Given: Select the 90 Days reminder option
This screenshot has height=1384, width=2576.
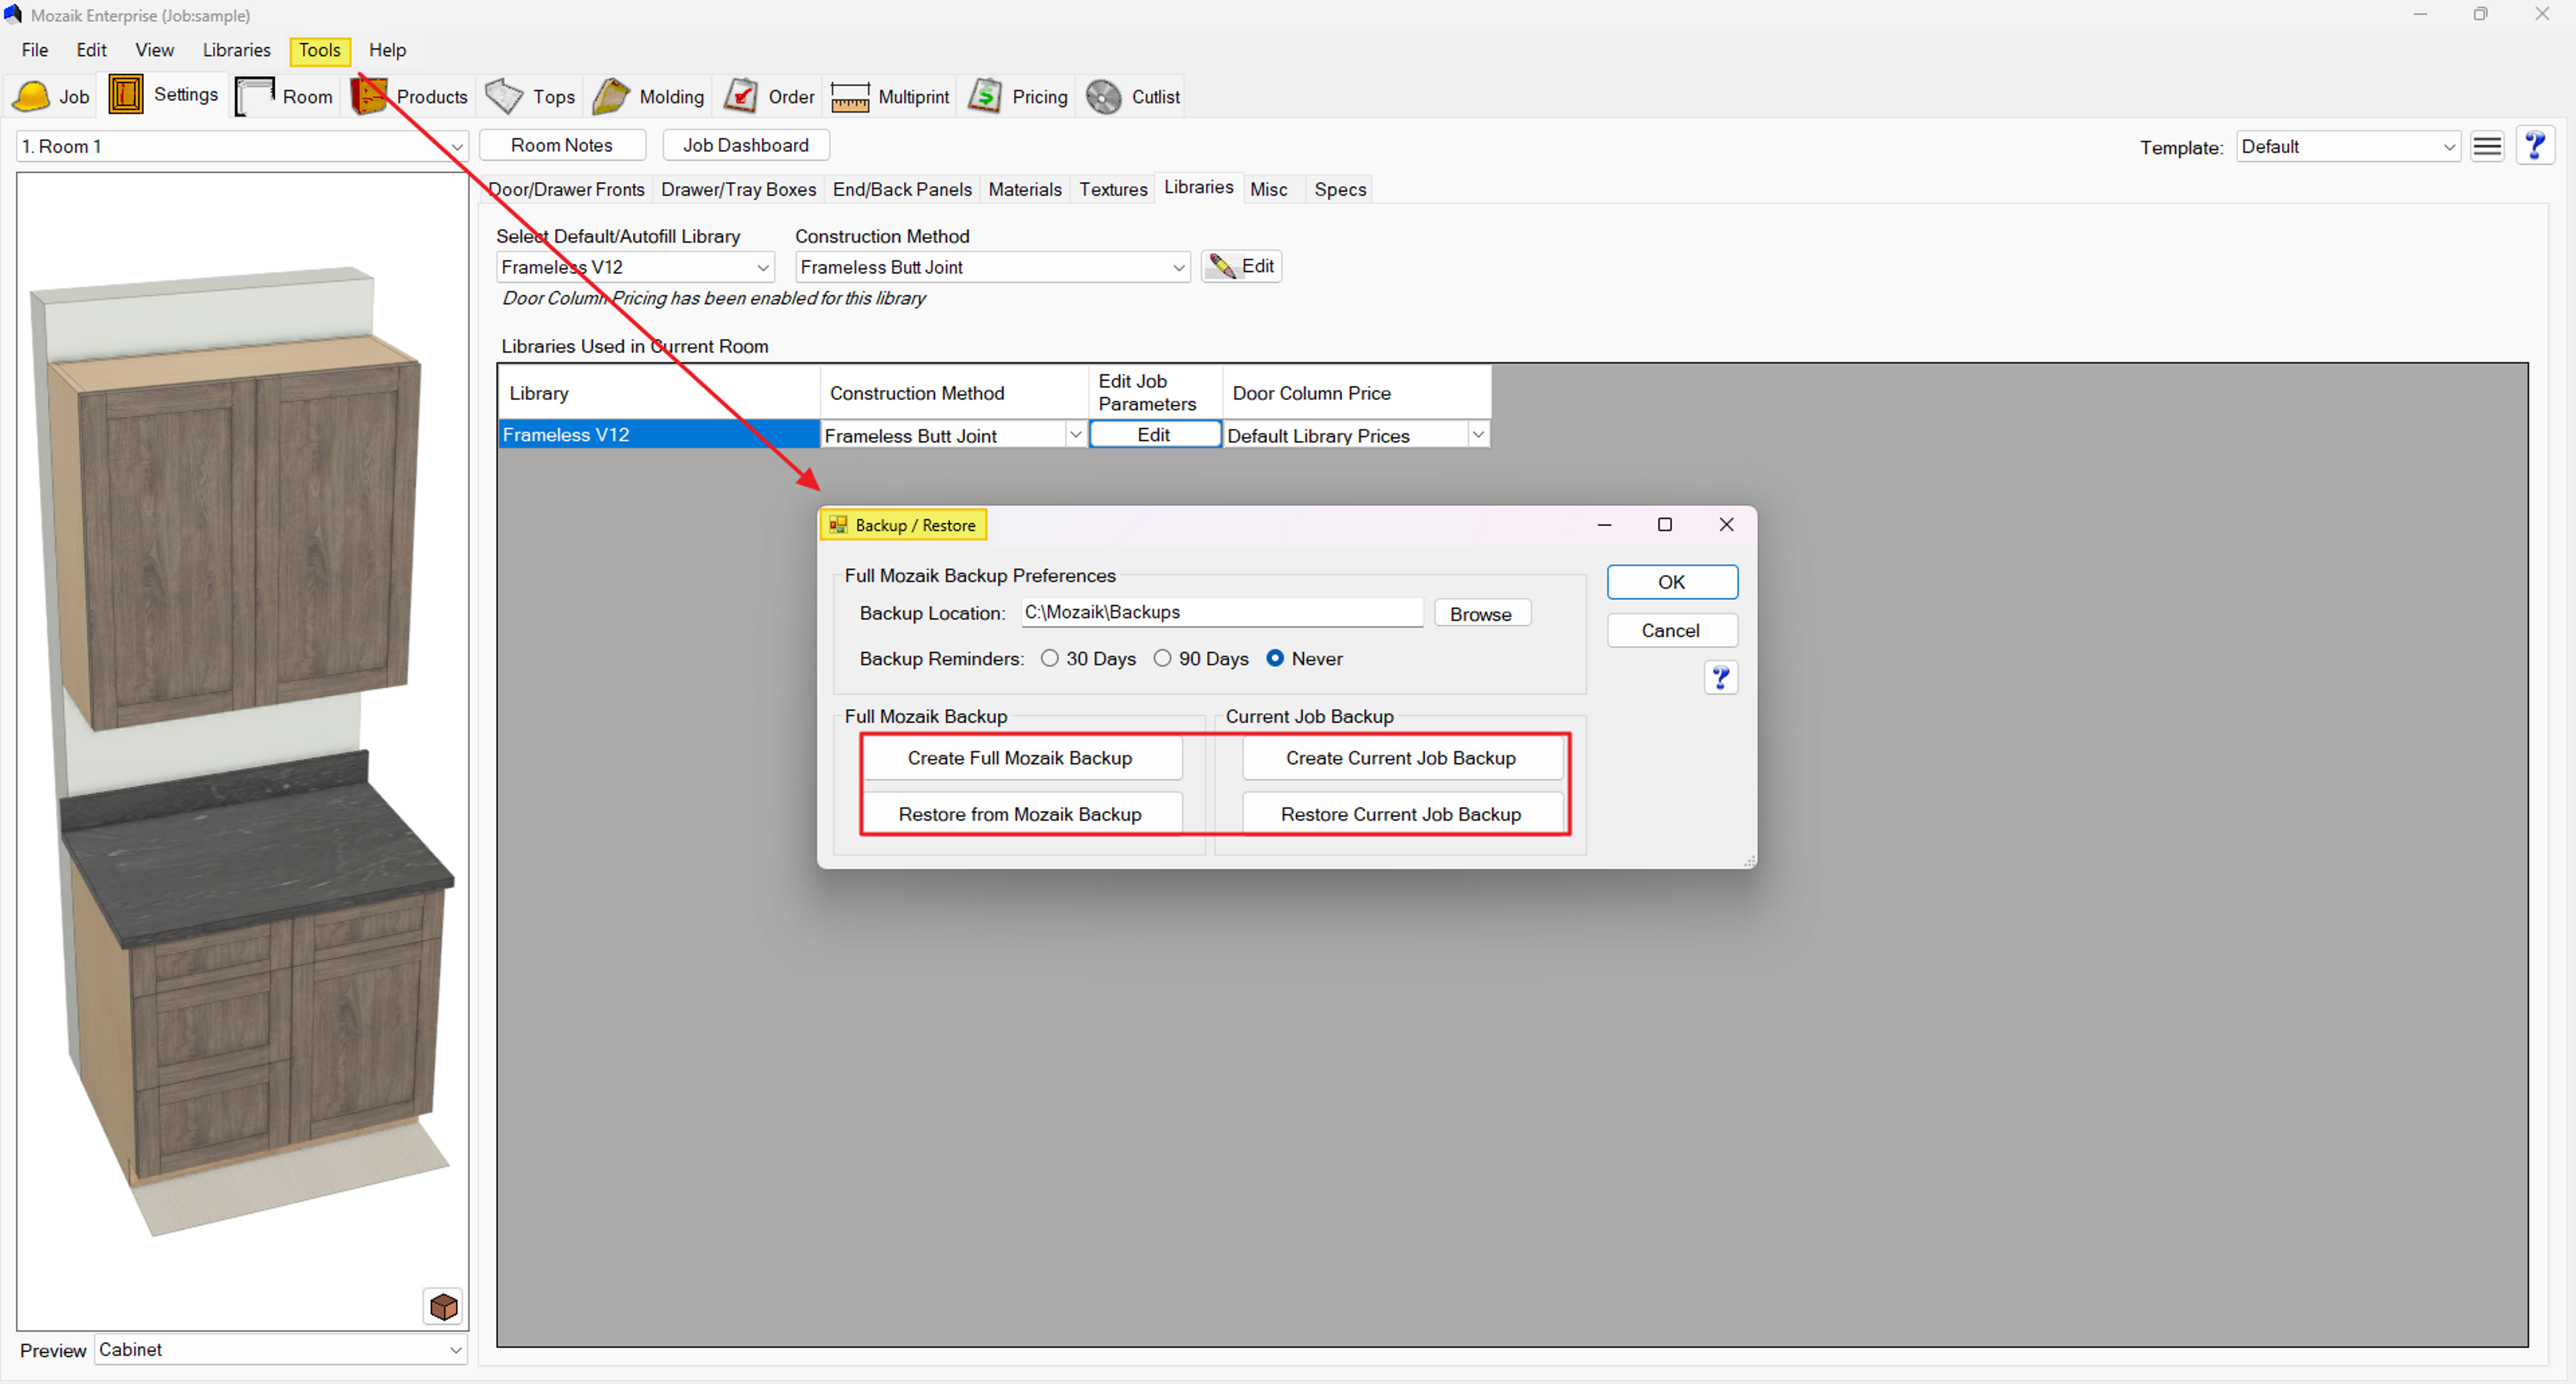Looking at the screenshot, I should point(1162,659).
